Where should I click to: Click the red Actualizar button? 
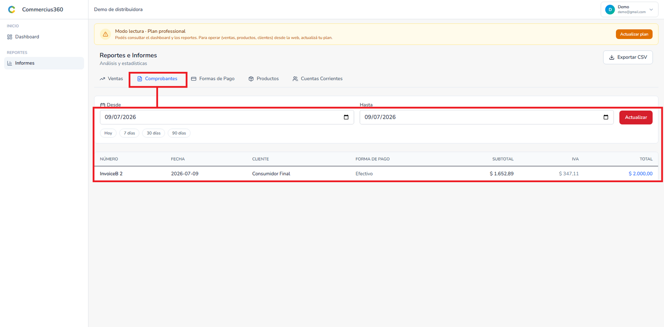pyautogui.click(x=636, y=117)
